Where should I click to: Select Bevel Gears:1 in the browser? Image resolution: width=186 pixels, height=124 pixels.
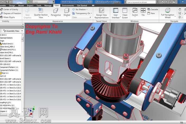click(5, 58)
